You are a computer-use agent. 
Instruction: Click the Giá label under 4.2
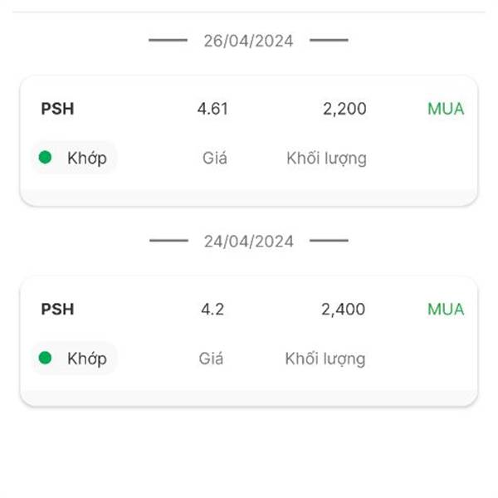pyautogui.click(x=211, y=359)
